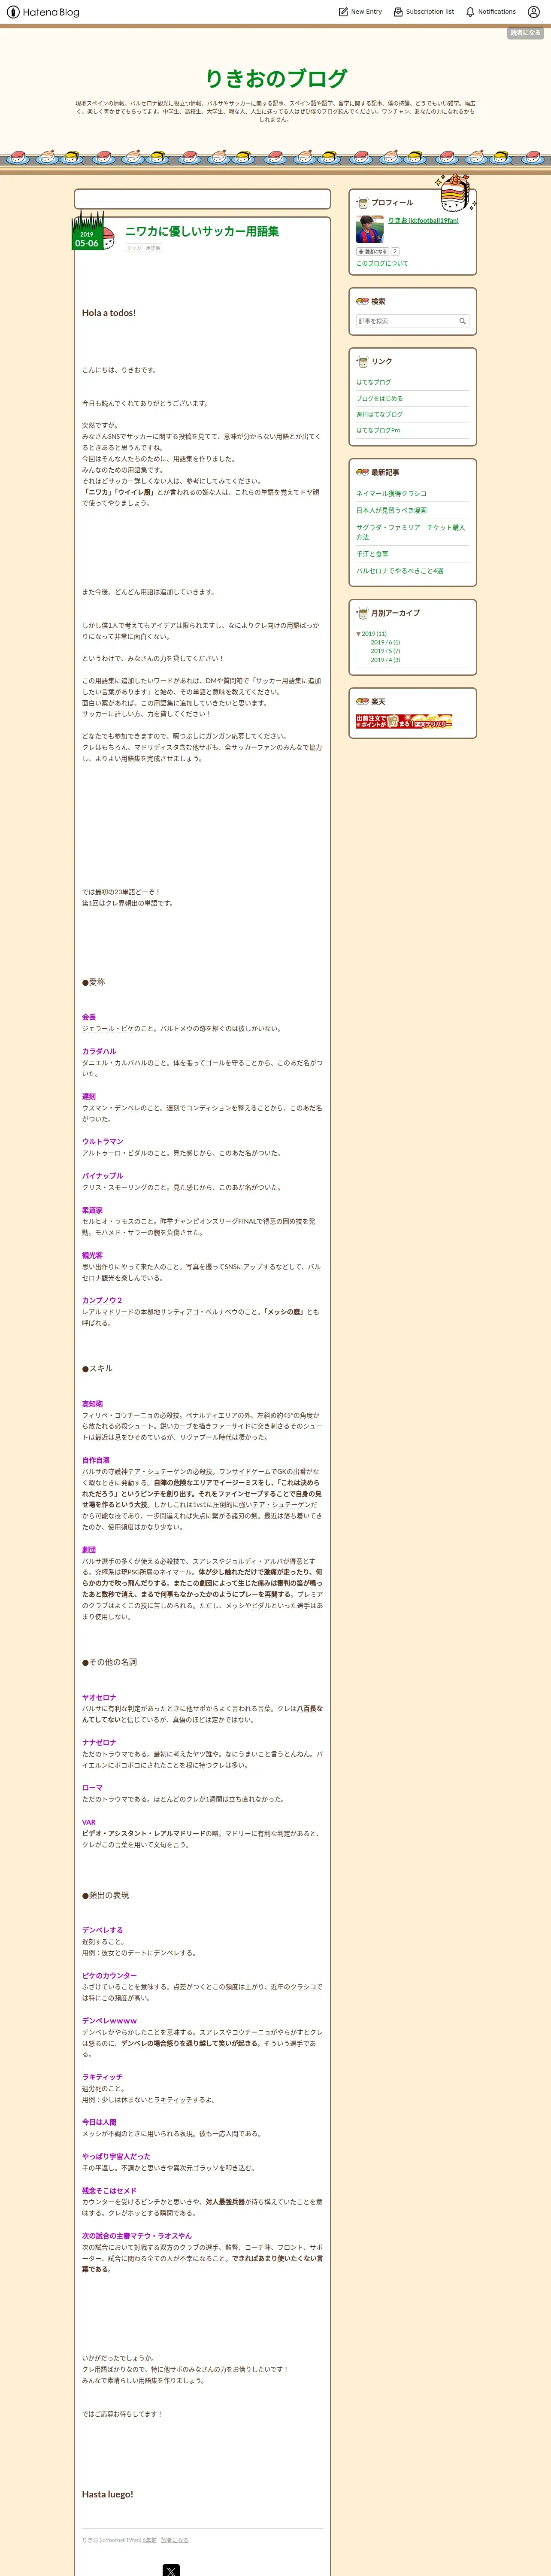The image size is (551, 2576).
Task: Open user account avatar menu
Action: pyautogui.click(x=533, y=12)
